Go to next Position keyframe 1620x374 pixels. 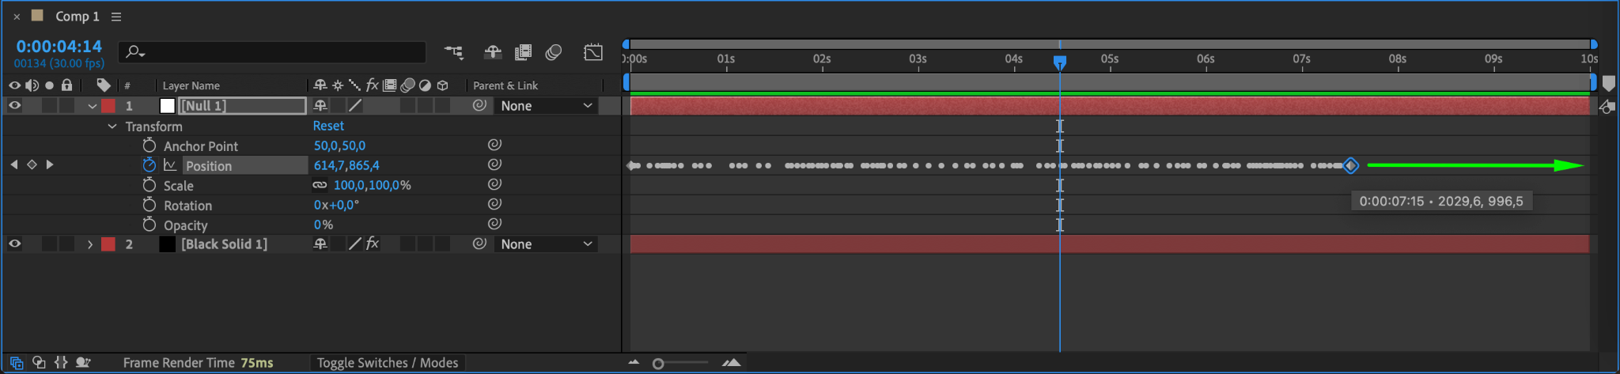coord(50,164)
